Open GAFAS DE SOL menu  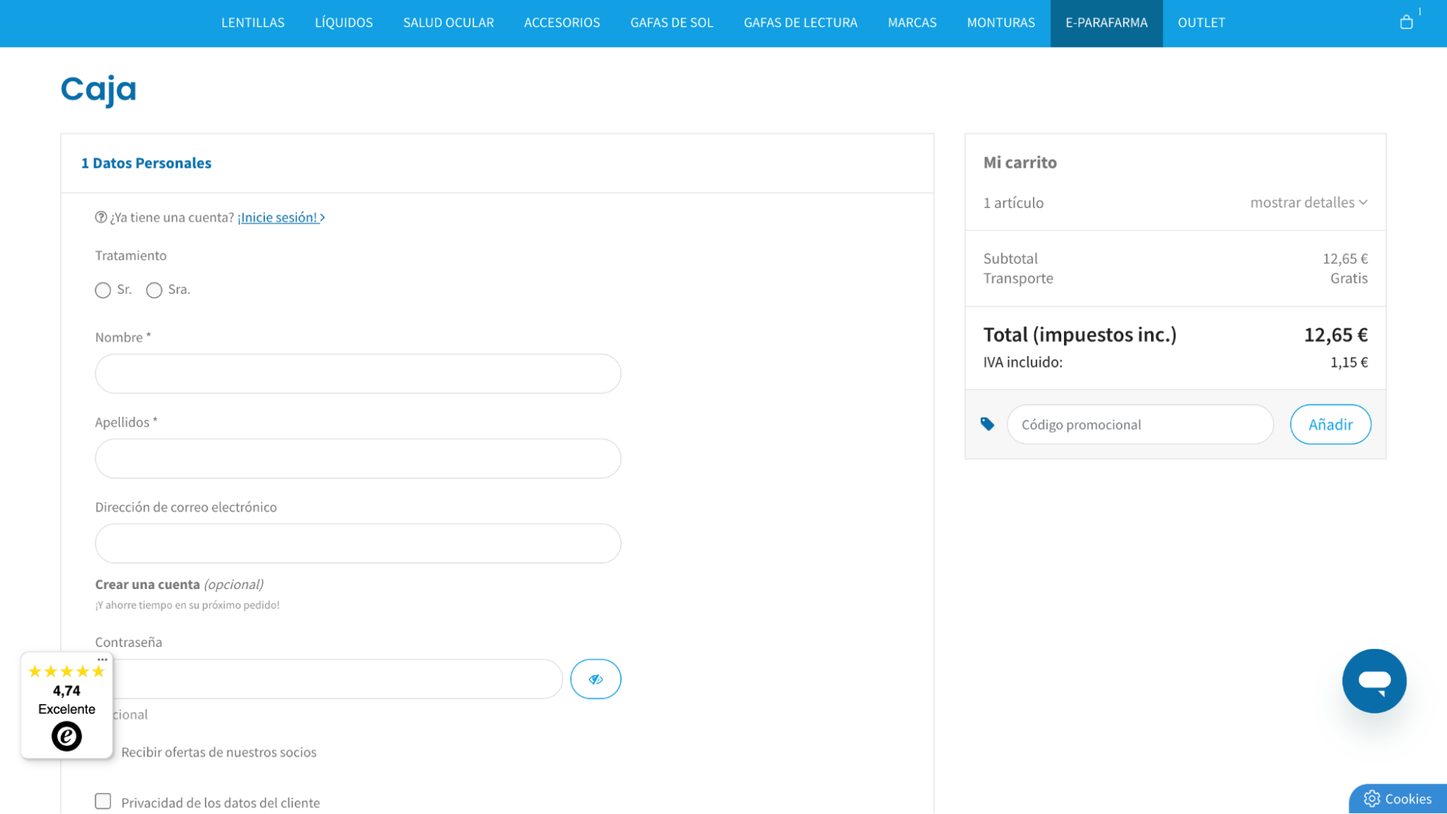coord(672,22)
